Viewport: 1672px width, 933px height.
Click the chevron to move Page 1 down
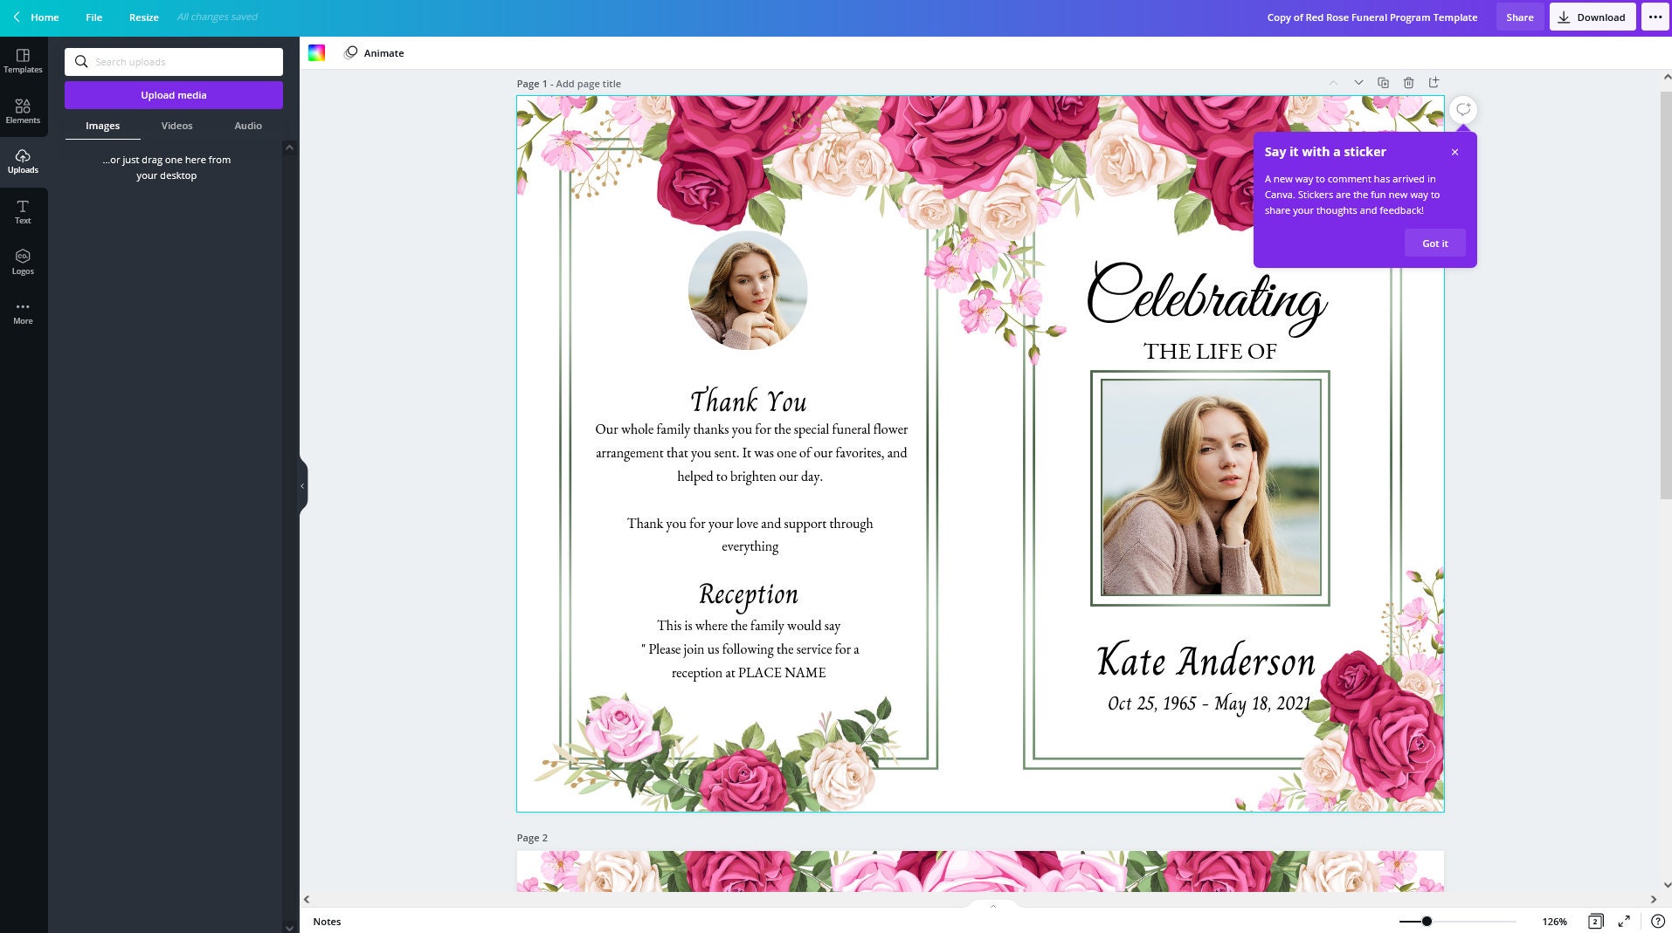(1358, 82)
